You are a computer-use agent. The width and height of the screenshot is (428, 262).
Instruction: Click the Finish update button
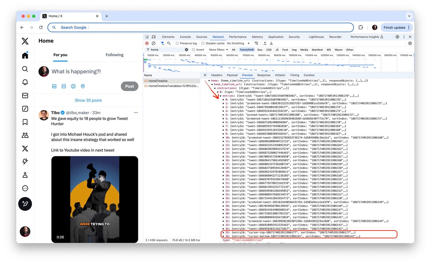tap(397, 27)
